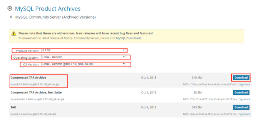Click the yellow warning triangle icon
The height and width of the screenshot is (126, 264).
coord(14,34)
